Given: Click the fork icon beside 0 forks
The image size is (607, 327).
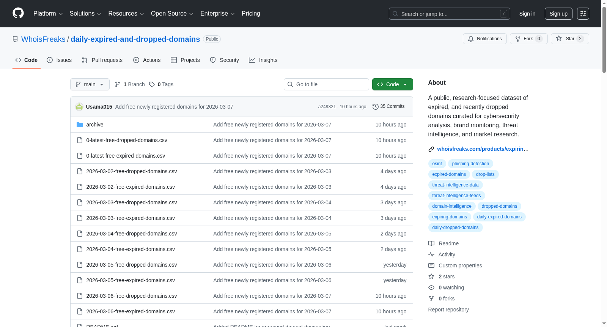Looking at the screenshot, I should tap(431, 299).
